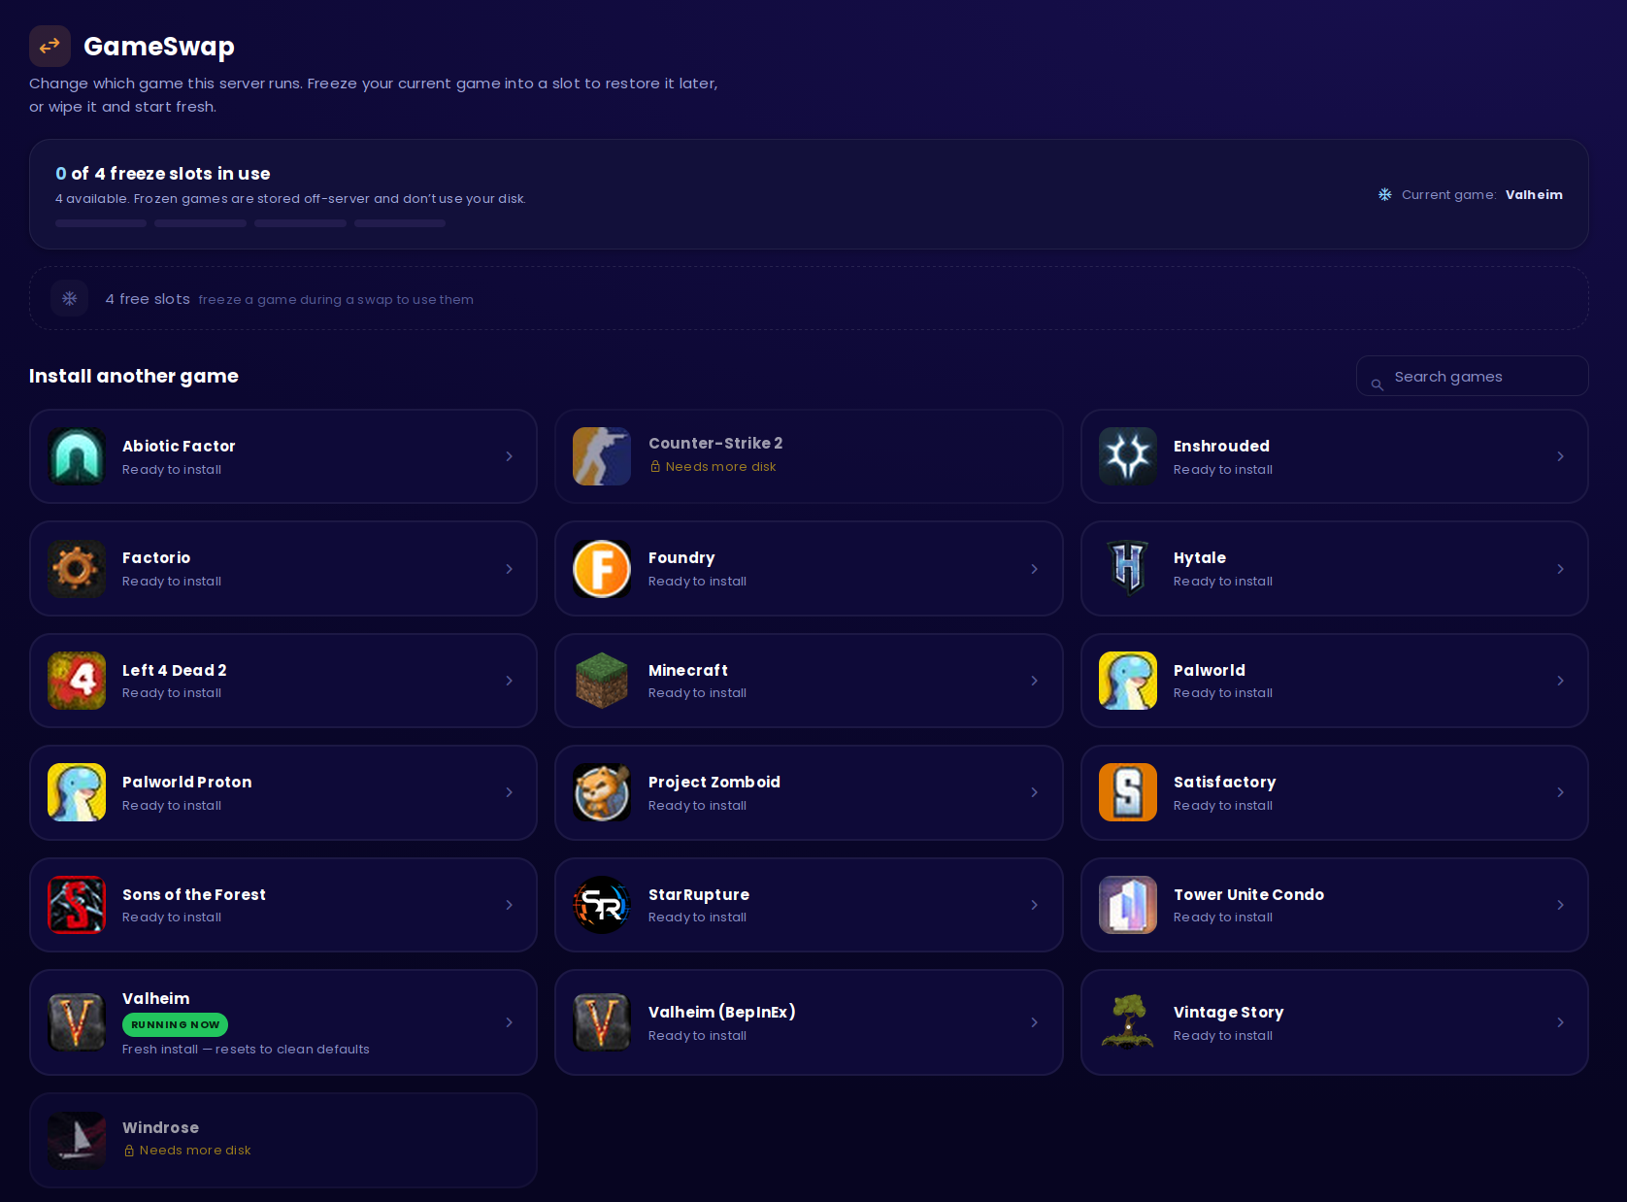This screenshot has width=1627, height=1202.
Task: Focus the Search games input field
Action: (1472, 376)
